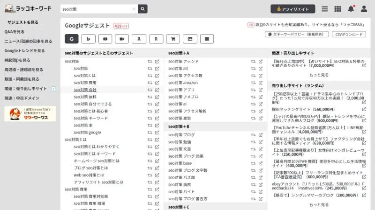
Task: Go to Googleトレンドを見る in sidebar
Action: 25,51
